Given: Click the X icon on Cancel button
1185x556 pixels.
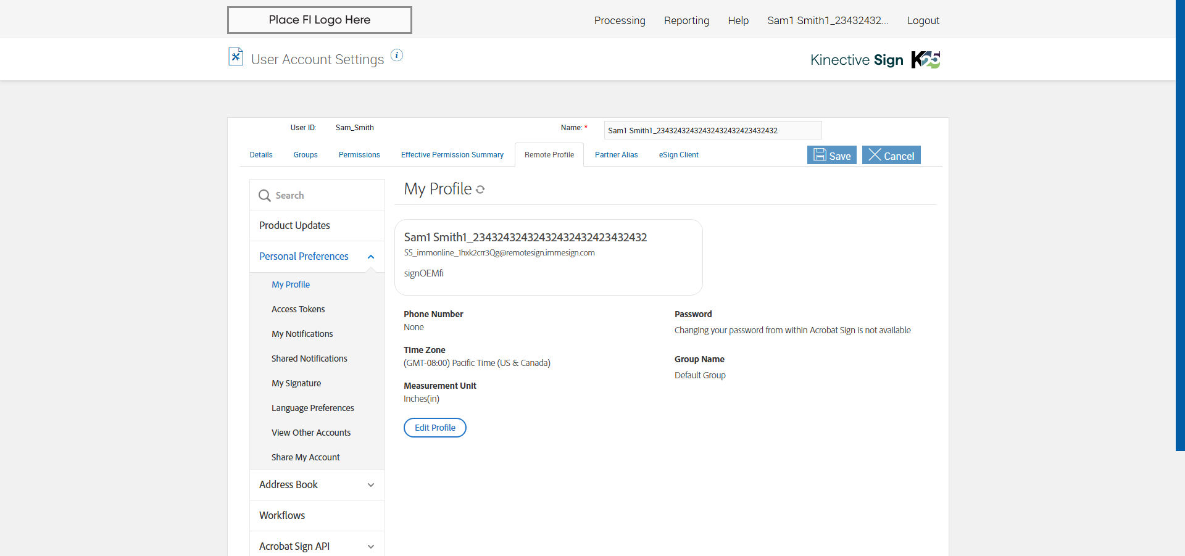Looking at the screenshot, I should [875, 155].
